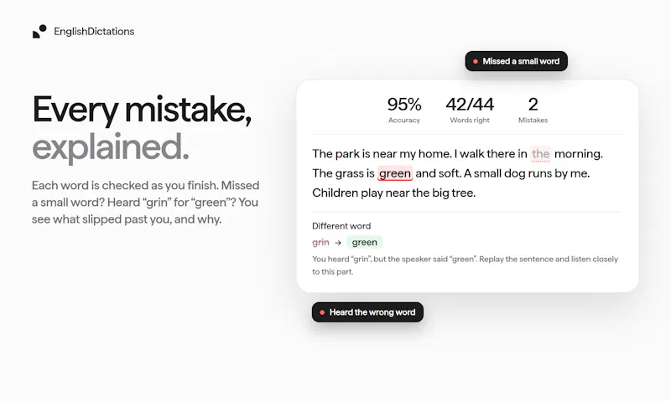Click the green correction chip
This screenshot has width=671, height=401.
pyautogui.click(x=365, y=242)
